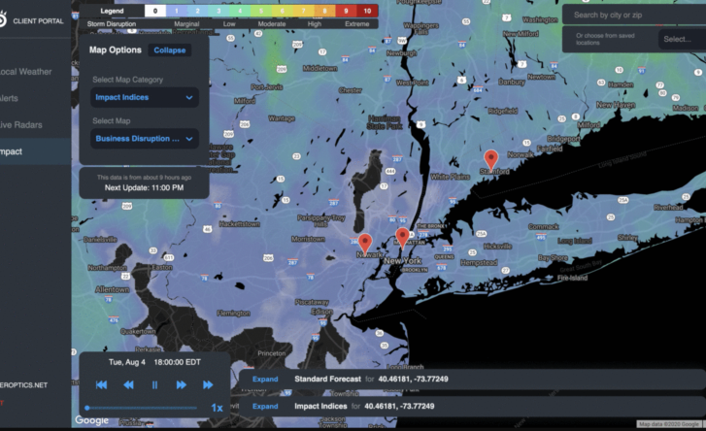Screen dimensions: 706x431
Task: Collapse the Map Options panel
Action: 171,50
